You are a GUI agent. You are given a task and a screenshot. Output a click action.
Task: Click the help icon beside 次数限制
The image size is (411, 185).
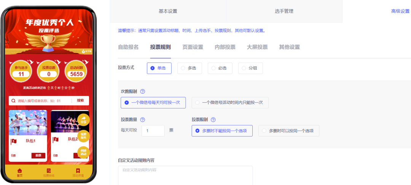point(143,91)
